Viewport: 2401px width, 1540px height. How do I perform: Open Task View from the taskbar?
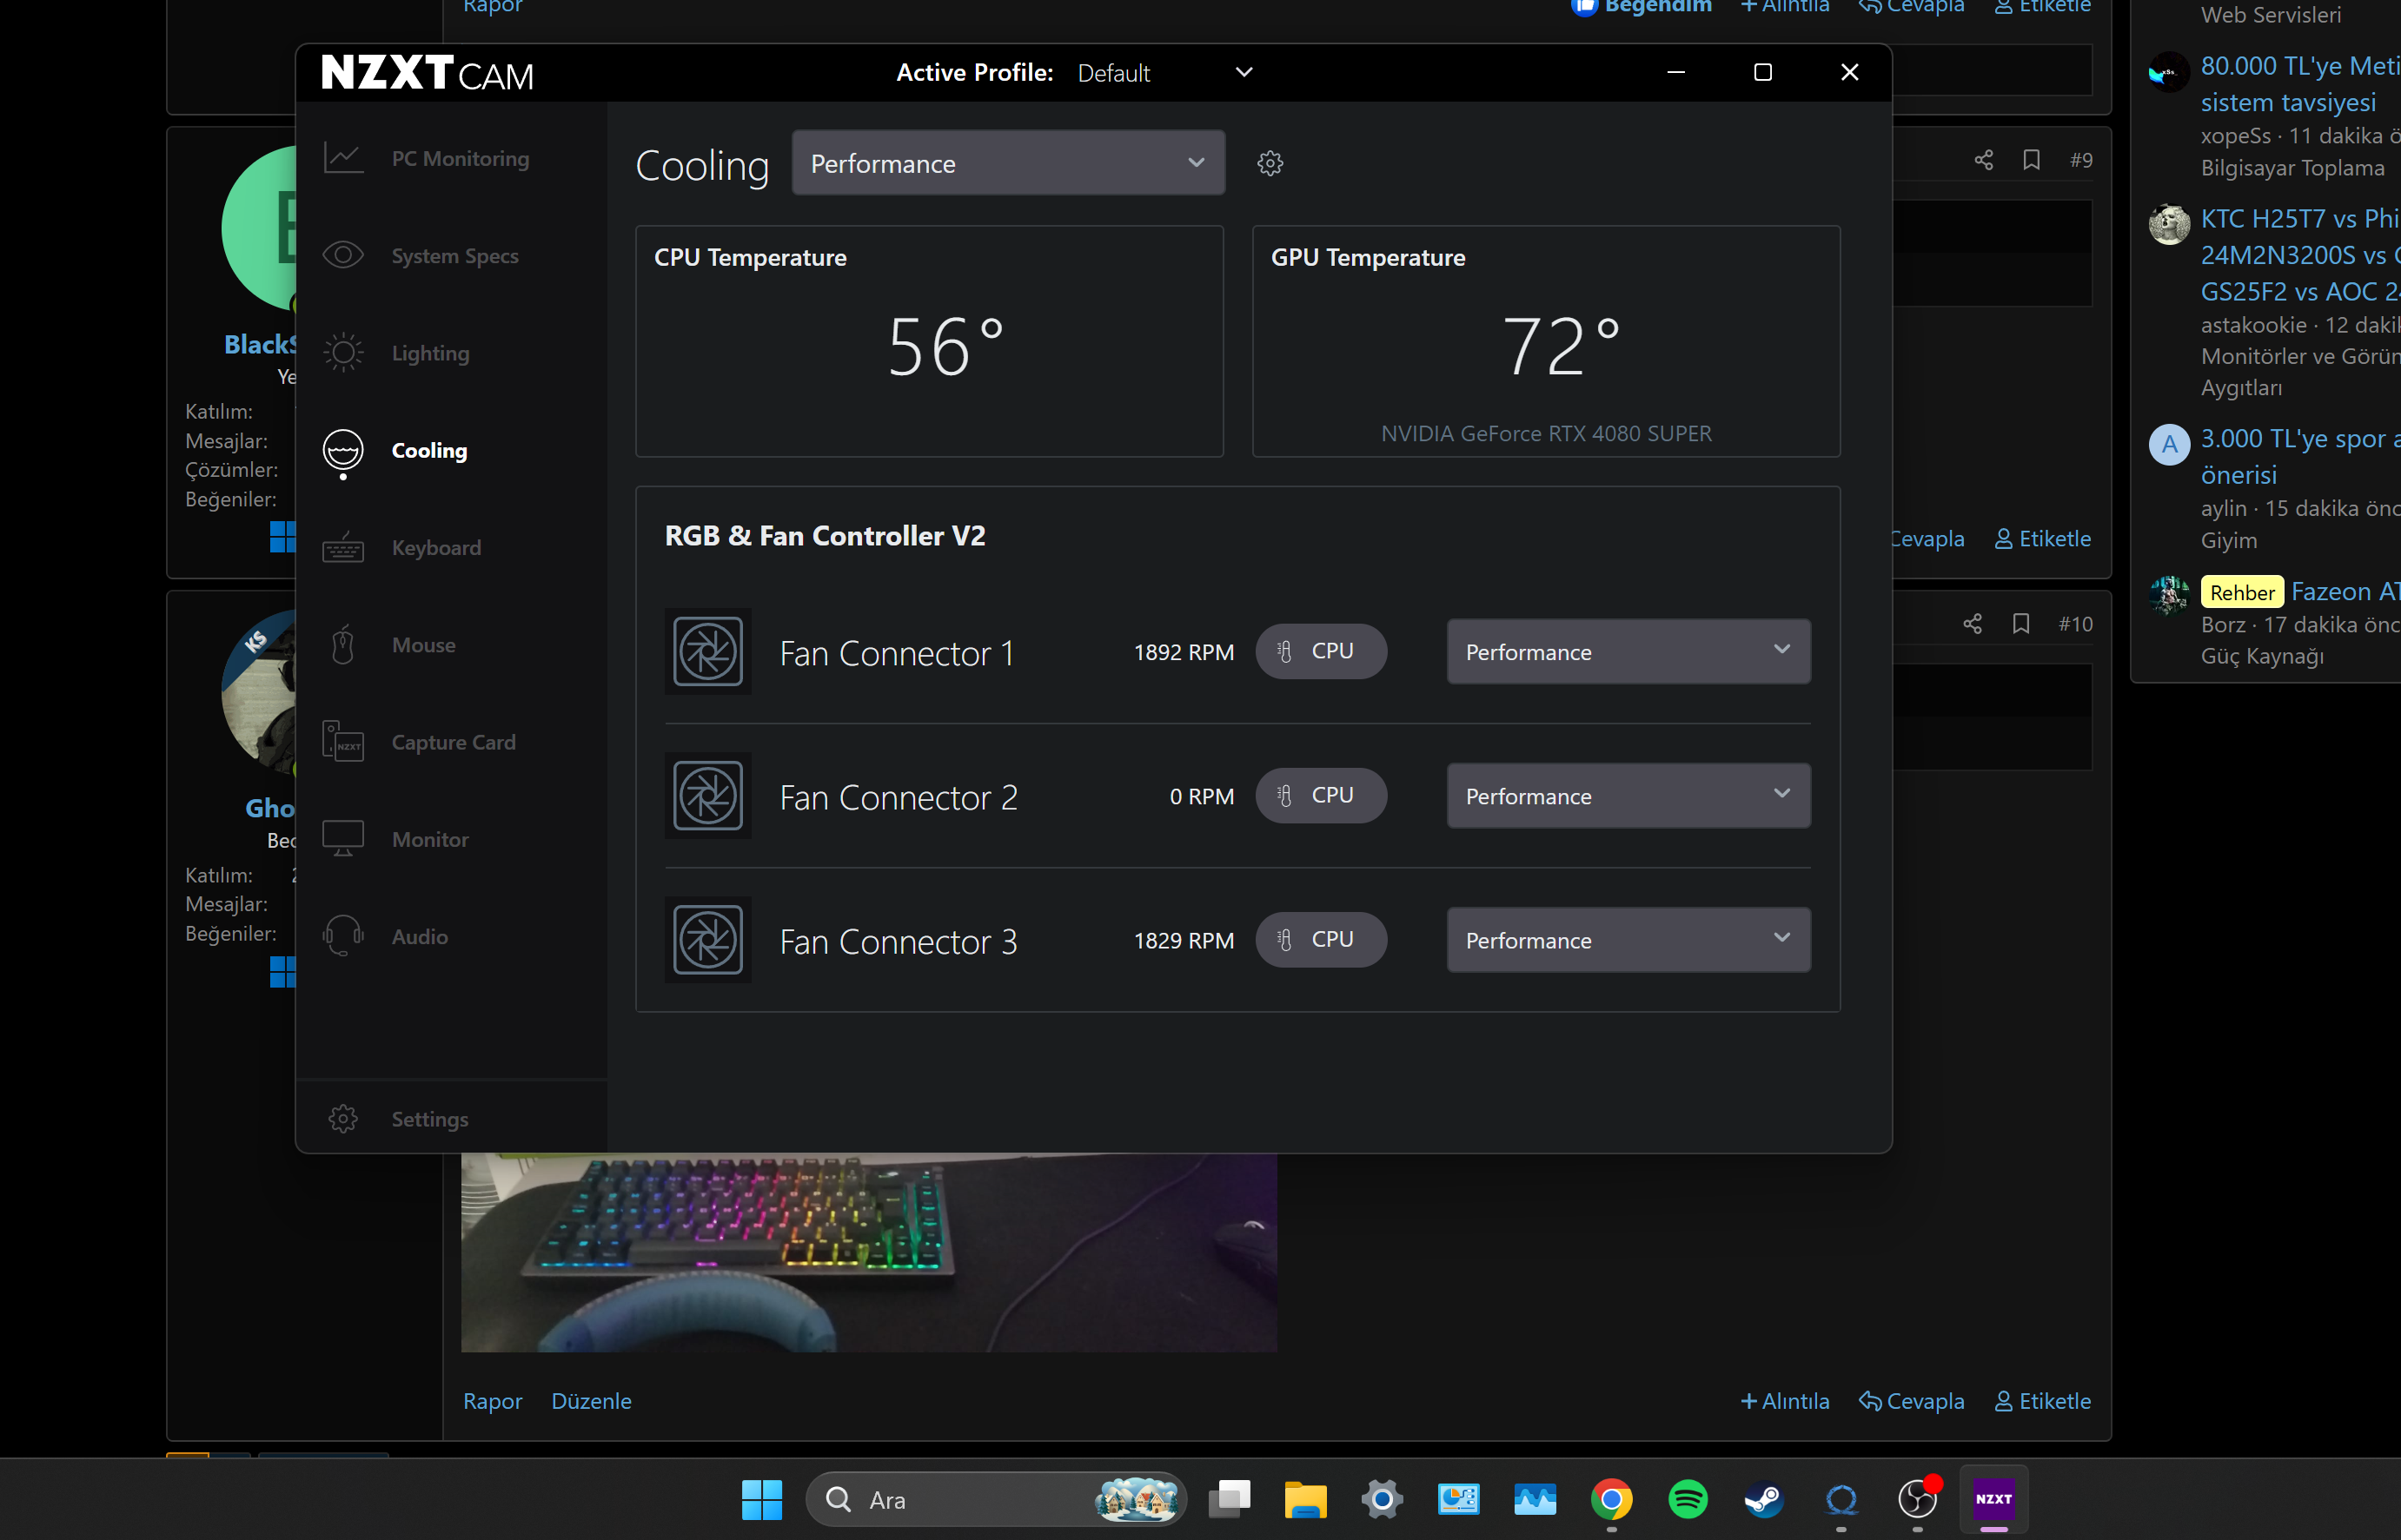tap(1230, 1499)
